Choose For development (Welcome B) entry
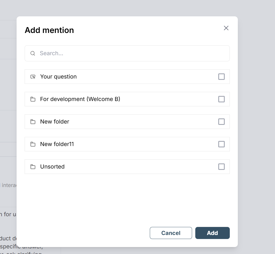Viewport: 275px width, 254px height. pyautogui.click(x=127, y=99)
